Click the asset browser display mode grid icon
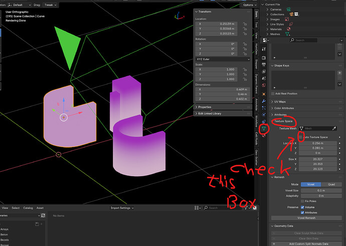 point(197,208)
